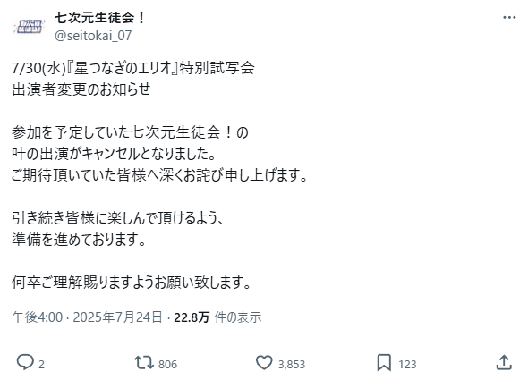View the 22.8万 件の表示 view count

[x=217, y=317]
